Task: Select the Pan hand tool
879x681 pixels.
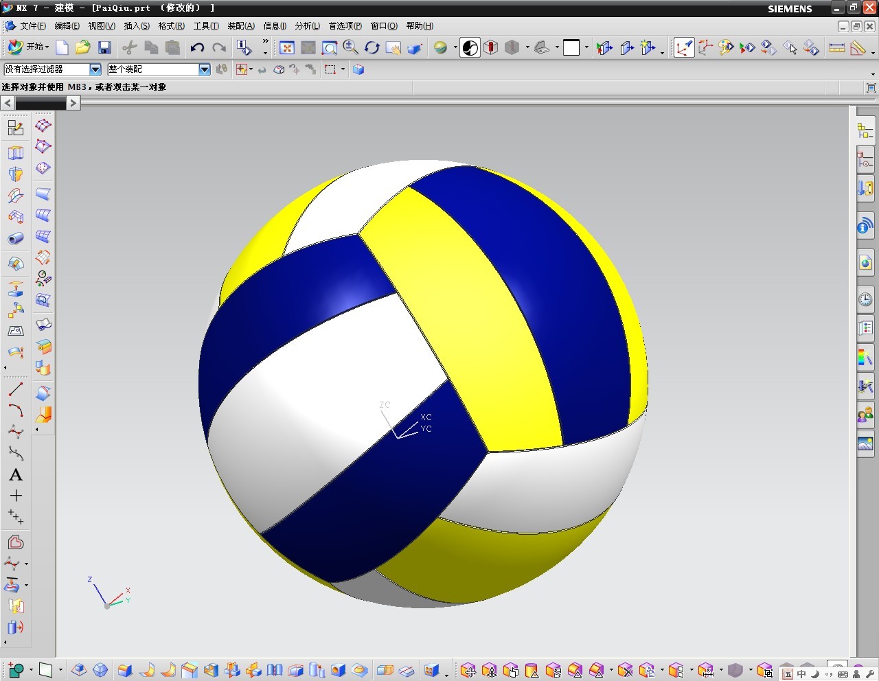Action: [x=393, y=47]
